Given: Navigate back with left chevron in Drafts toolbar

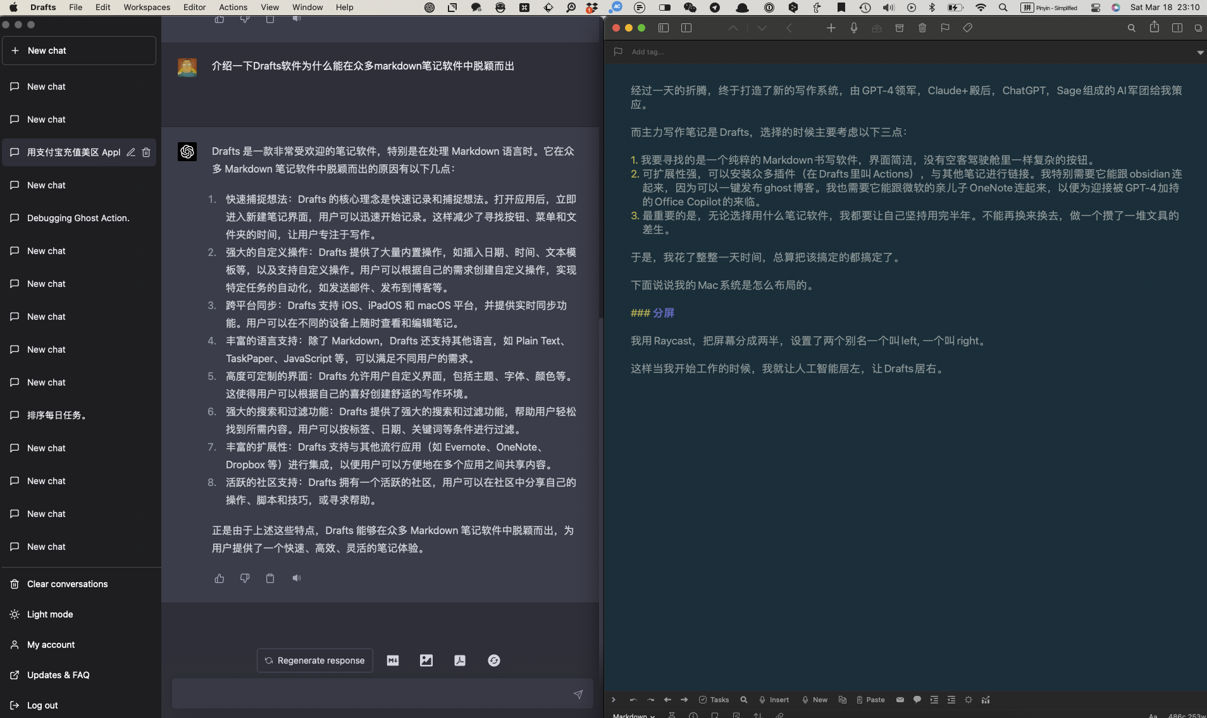Looking at the screenshot, I should [789, 28].
